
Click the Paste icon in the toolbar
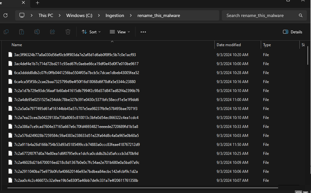click(22, 32)
